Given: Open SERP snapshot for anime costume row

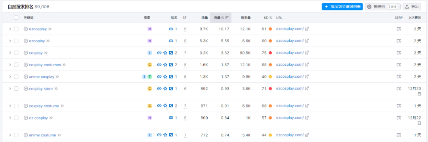Looking at the screenshot, I should tap(399, 135).
